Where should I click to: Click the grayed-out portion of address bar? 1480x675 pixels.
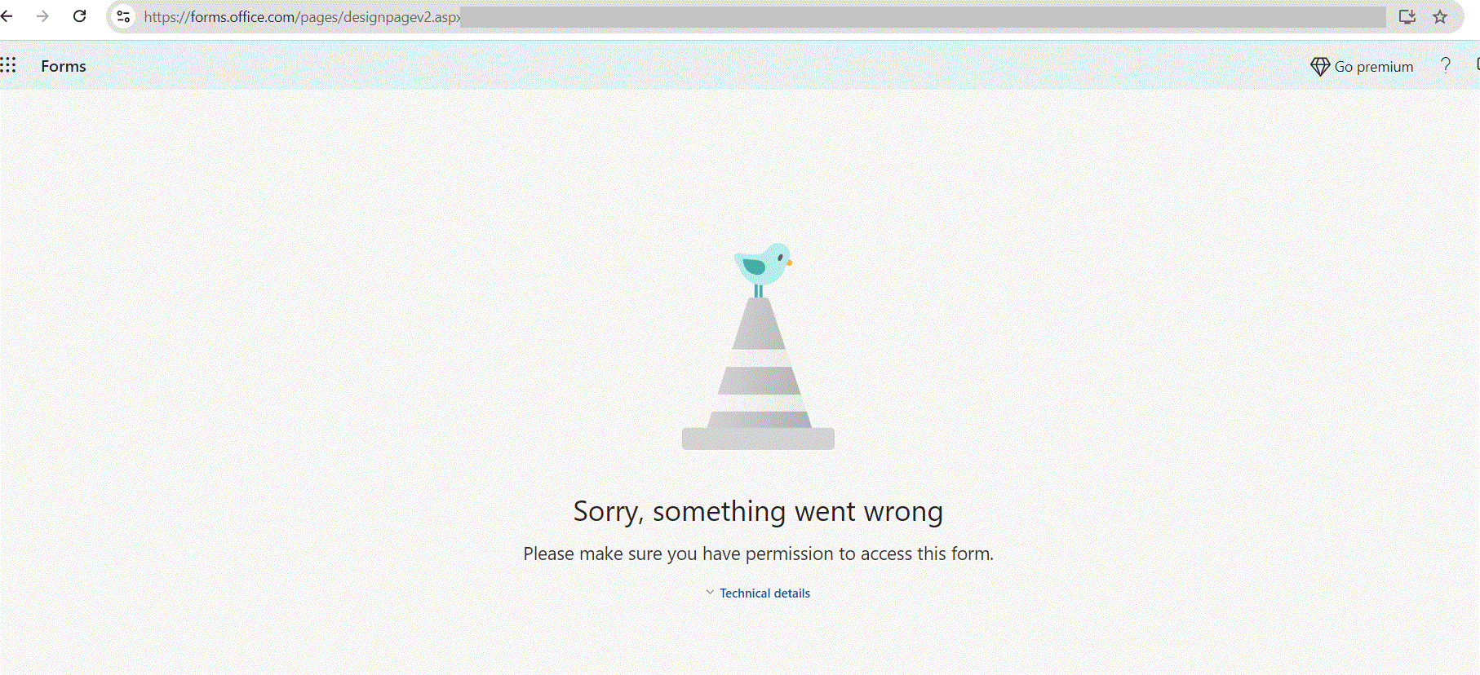(x=923, y=17)
